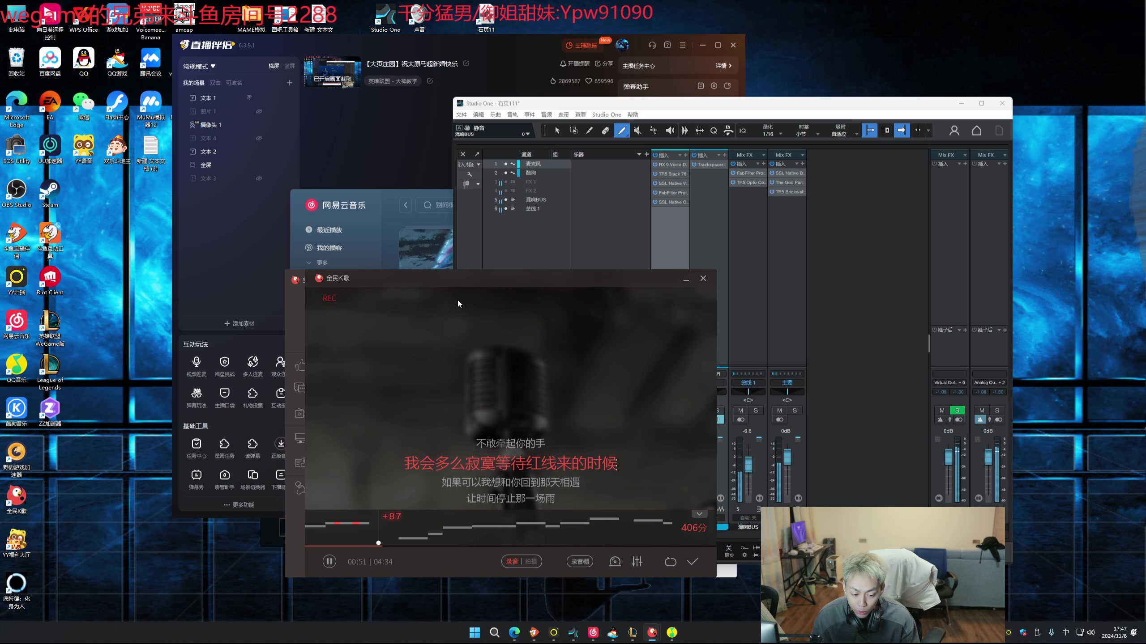Open the mixer tuning sliders icon in 全民K歌
The width and height of the screenshot is (1146, 644).
click(637, 561)
